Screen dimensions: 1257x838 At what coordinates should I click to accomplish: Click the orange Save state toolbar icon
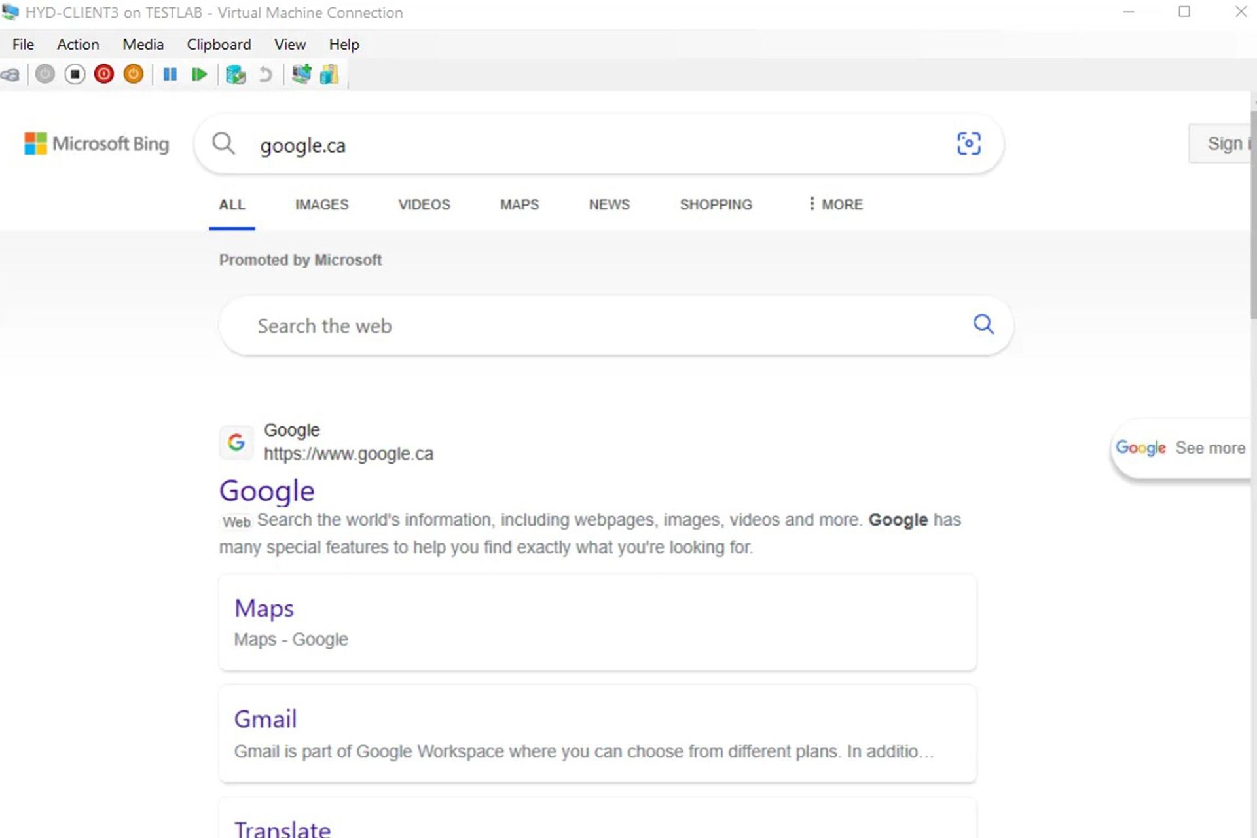point(134,75)
